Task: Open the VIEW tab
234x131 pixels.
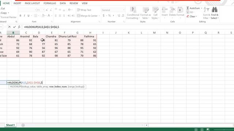Action: (x=84, y=3)
